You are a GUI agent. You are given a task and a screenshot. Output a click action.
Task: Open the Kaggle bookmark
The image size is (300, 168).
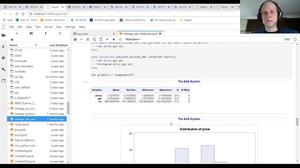(186, 20)
